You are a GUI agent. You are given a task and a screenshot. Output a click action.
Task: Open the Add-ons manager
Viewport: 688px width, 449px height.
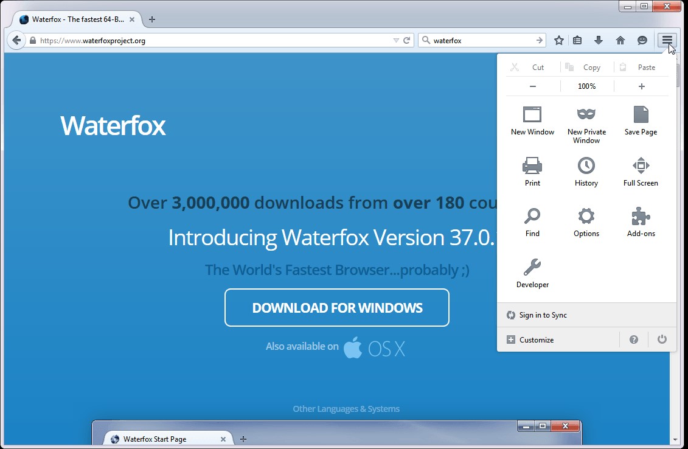pyautogui.click(x=640, y=221)
